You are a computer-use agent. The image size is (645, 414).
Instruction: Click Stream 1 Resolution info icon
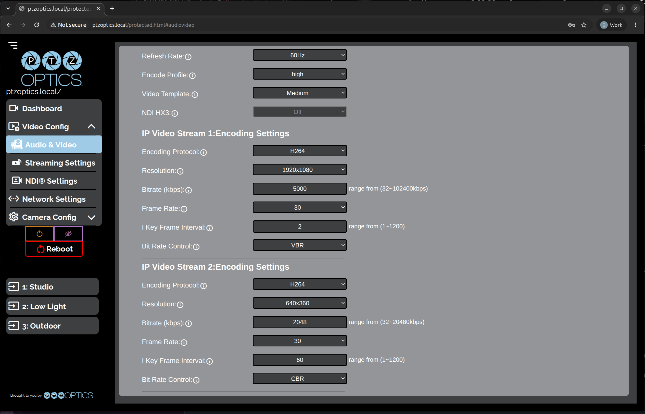tap(180, 171)
